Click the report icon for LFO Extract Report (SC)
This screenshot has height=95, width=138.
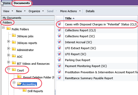pos(60,48)
